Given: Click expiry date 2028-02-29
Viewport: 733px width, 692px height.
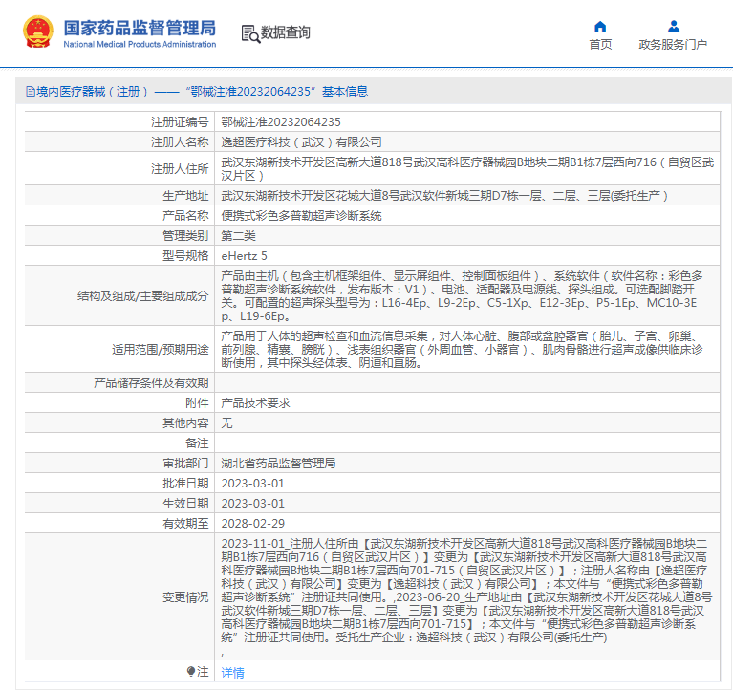Looking at the screenshot, I should (x=253, y=524).
